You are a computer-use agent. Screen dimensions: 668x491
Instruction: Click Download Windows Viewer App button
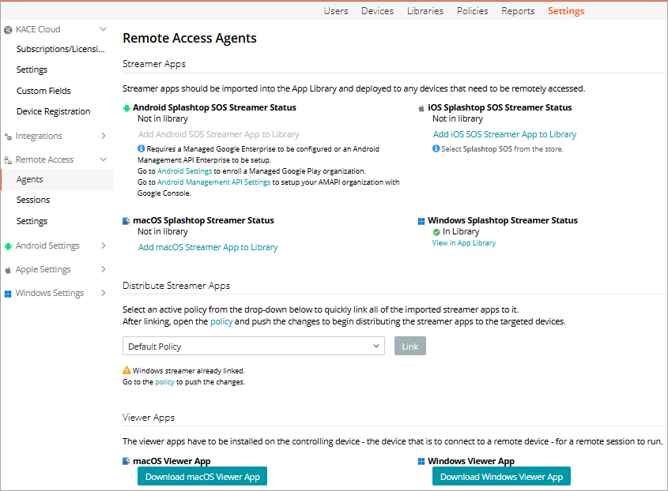(501, 477)
